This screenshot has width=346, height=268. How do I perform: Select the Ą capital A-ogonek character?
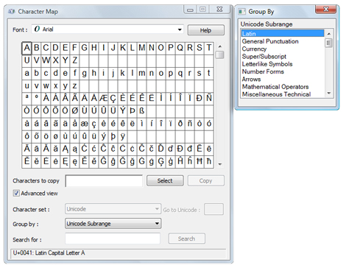click(65, 149)
